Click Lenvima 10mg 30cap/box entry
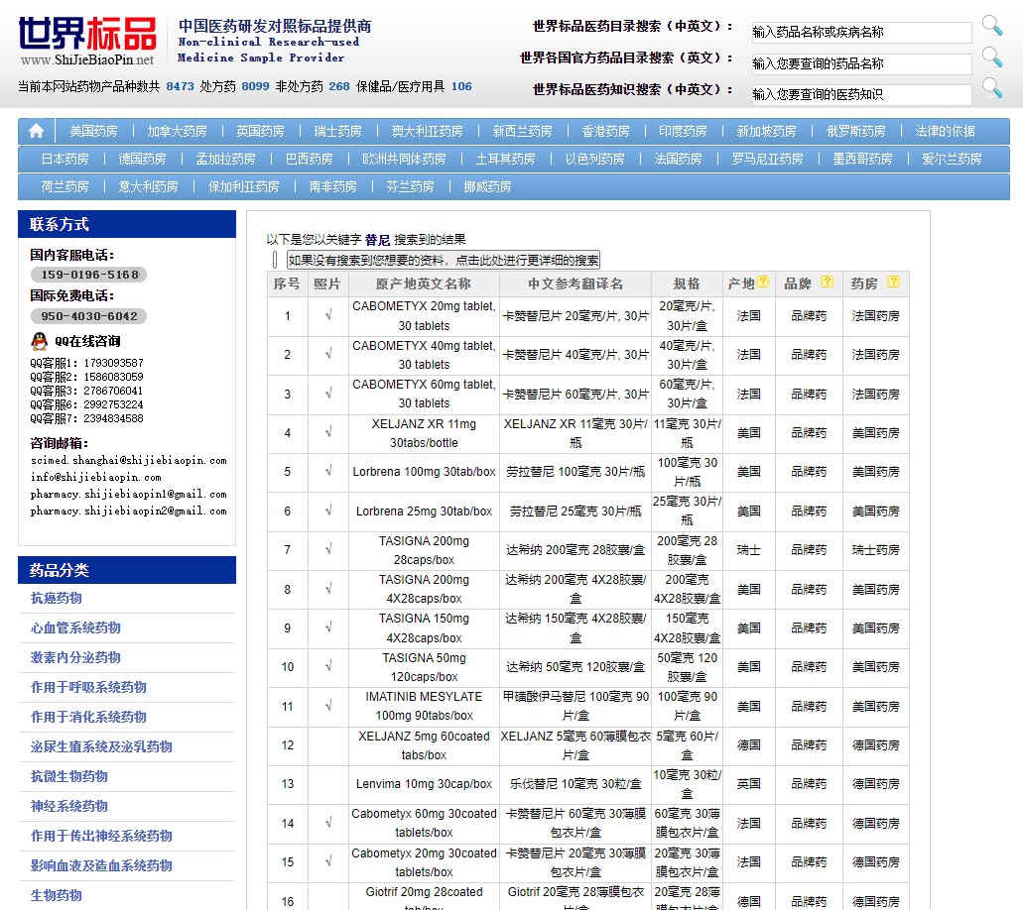 click(x=424, y=783)
